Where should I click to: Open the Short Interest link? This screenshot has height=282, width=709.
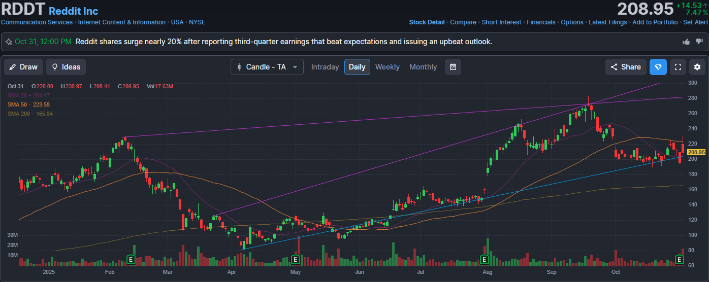(x=501, y=22)
